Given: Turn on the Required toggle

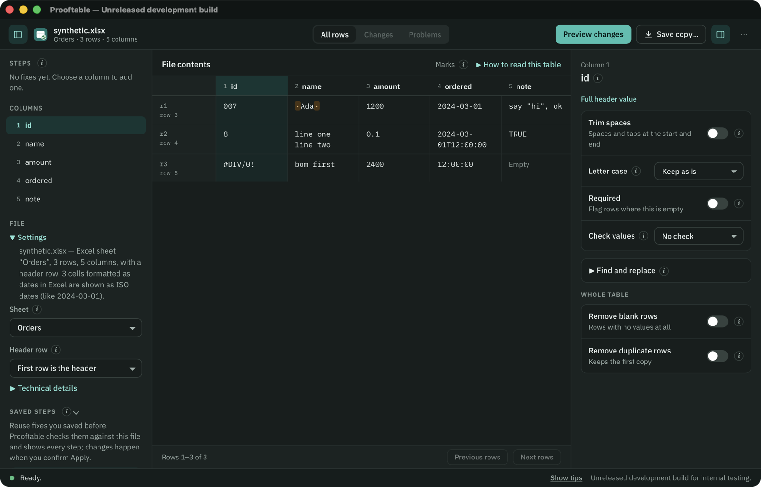Looking at the screenshot, I should tap(717, 203).
